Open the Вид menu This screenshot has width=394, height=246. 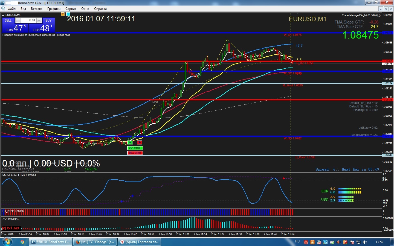(x=23, y=9)
